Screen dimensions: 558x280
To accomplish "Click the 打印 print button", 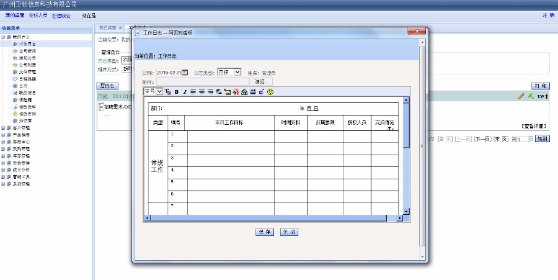I will pos(541,86).
